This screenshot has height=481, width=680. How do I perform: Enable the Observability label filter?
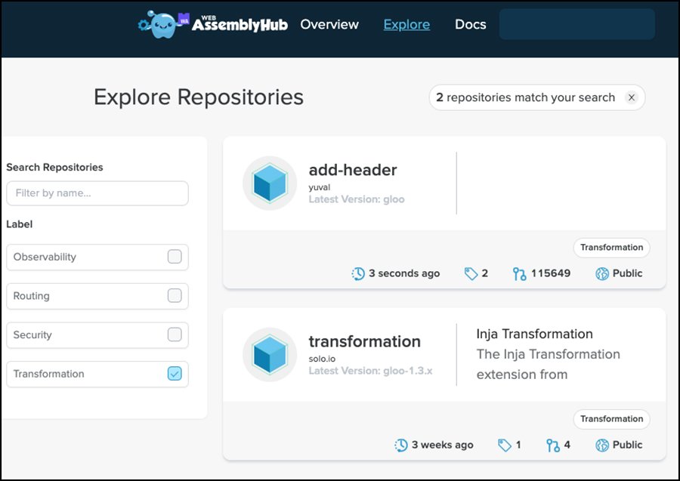click(175, 257)
